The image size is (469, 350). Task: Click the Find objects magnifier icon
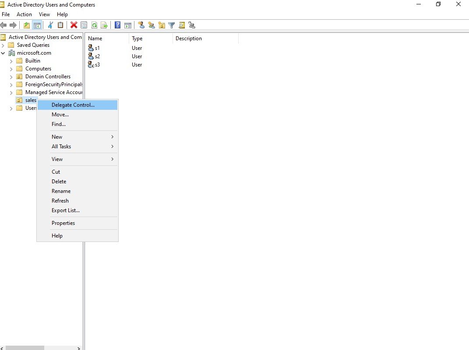[x=182, y=25]
